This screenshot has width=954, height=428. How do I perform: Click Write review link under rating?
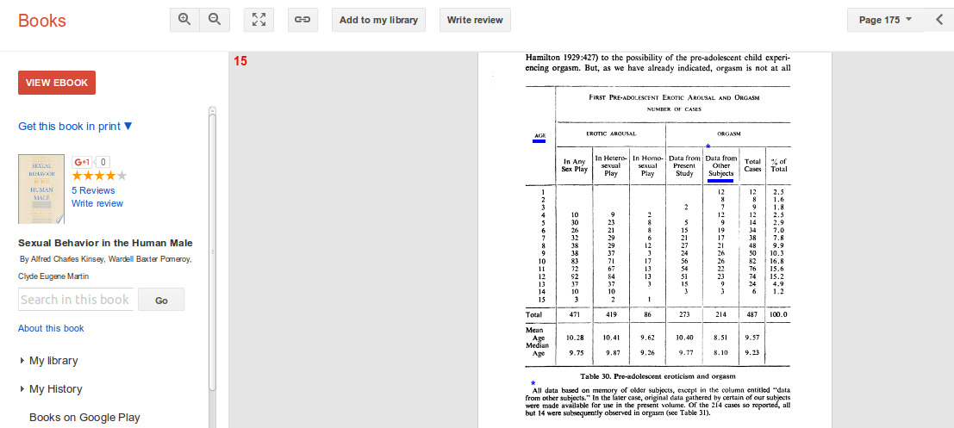click(97, 203)
